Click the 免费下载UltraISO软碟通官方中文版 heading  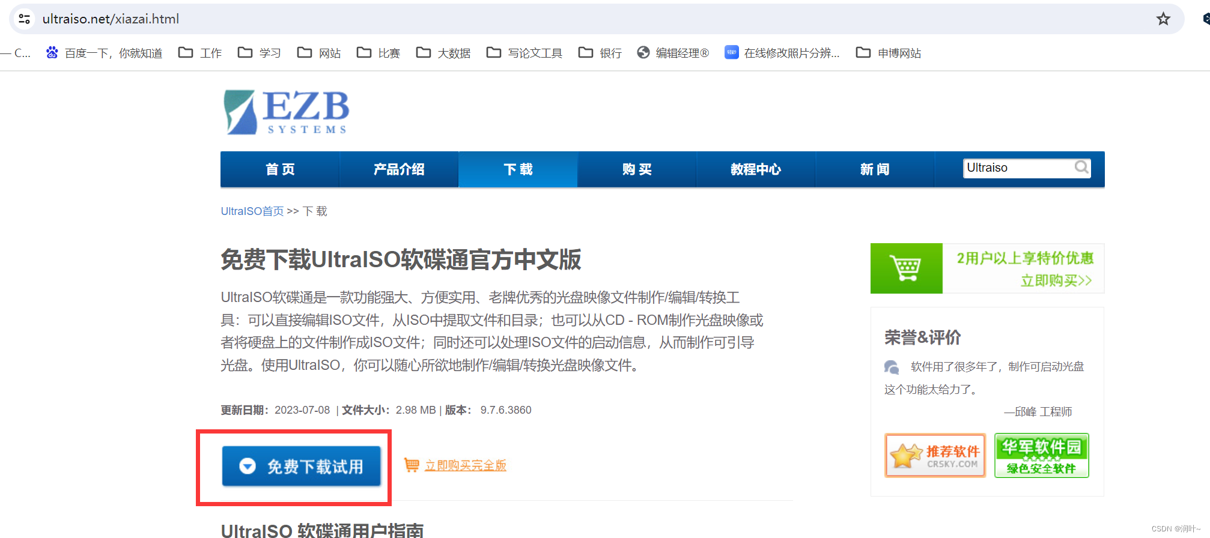pyautogui.click(x=401, y=259)
